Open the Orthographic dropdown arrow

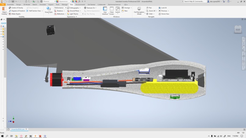click(80, 8)
